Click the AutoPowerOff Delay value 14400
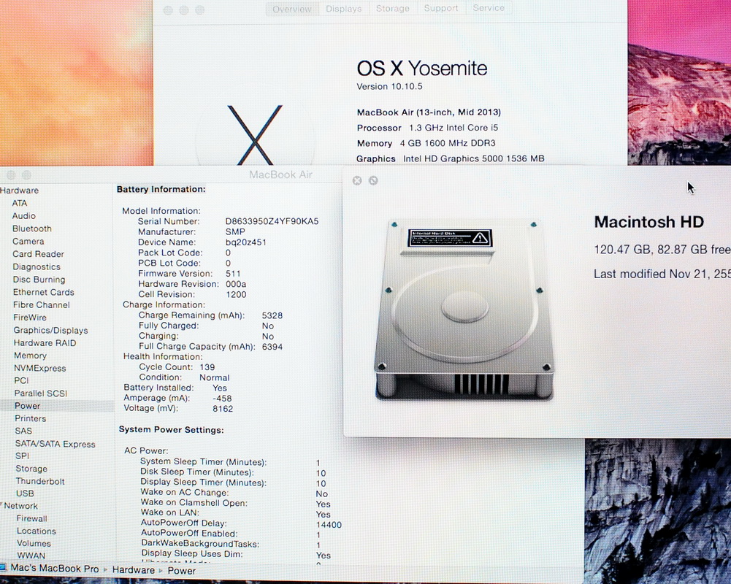This screenshot has width=731, height=584. pos(329,525)
